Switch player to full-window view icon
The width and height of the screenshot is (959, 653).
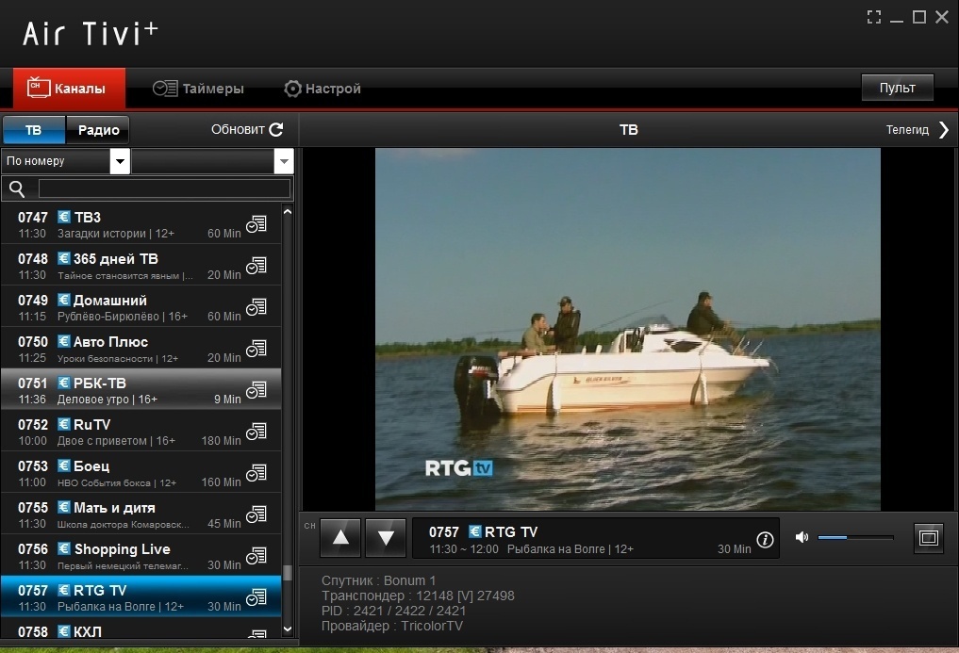pyautogui.click(x=929, y=537)
